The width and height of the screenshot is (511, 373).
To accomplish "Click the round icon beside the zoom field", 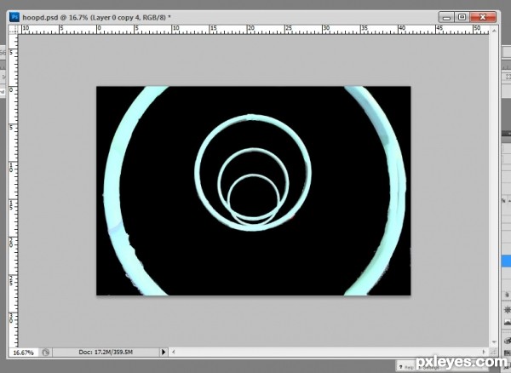I will click(x=46, y=353).
